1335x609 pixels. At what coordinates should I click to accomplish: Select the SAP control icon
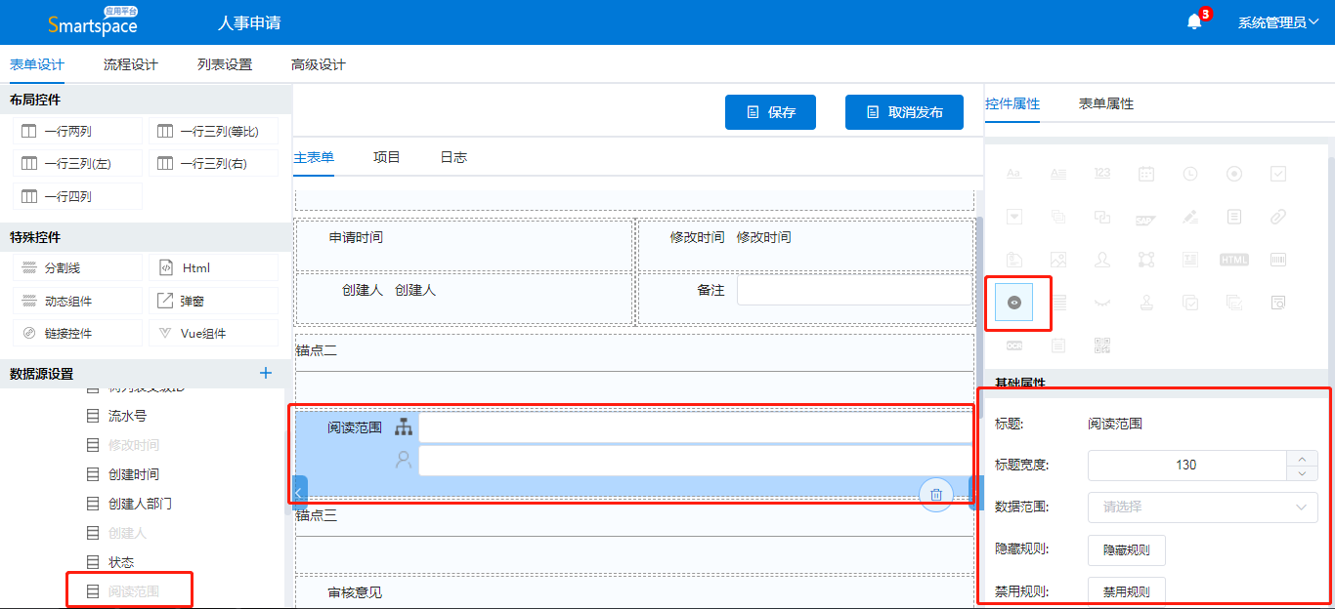tap(1146, 219)
